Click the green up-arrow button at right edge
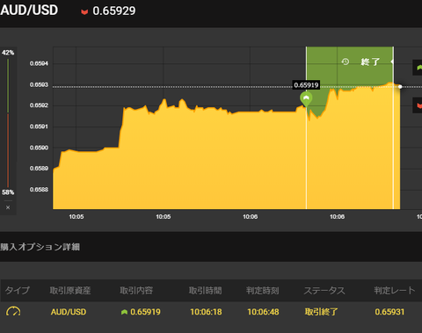Screen dimensions: 422x333 click(x=418, y=68)
